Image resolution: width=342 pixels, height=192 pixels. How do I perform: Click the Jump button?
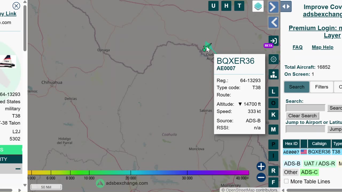335,129
